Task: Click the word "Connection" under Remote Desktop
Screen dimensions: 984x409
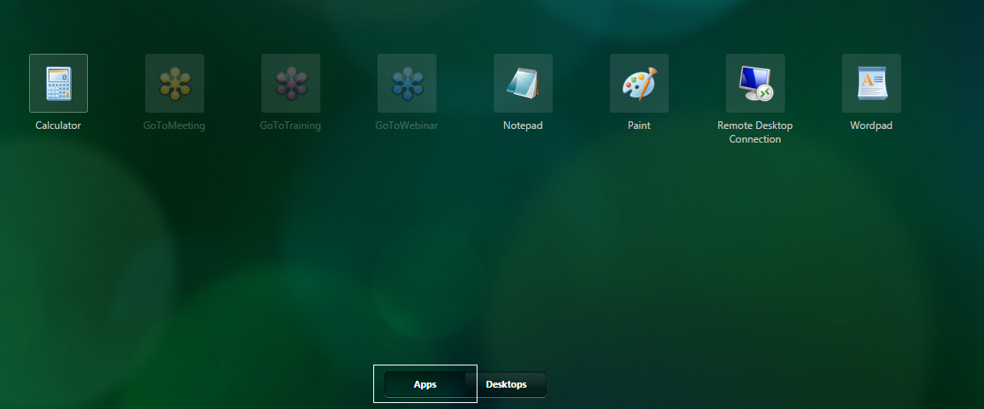Action: click(x=755, y=139)
